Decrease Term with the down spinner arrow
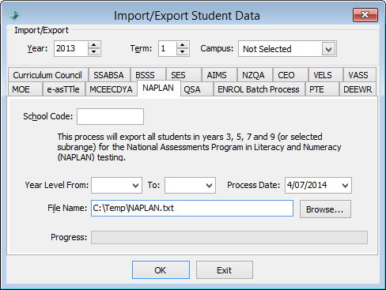The height and width of the screenshot is (290, 386). 183,52
